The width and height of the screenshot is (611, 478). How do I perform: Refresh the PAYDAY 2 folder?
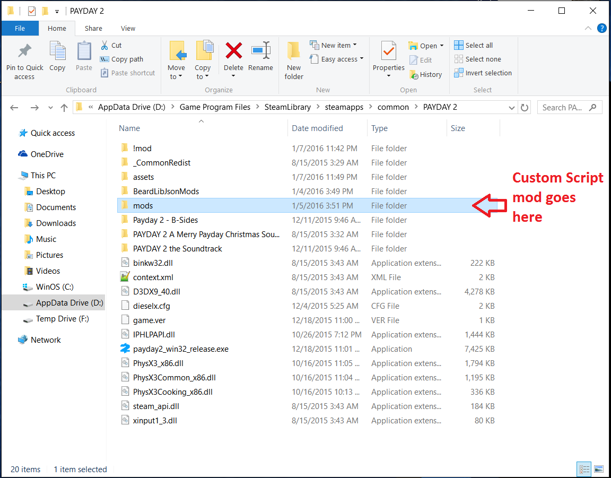(x=525, y=108)
